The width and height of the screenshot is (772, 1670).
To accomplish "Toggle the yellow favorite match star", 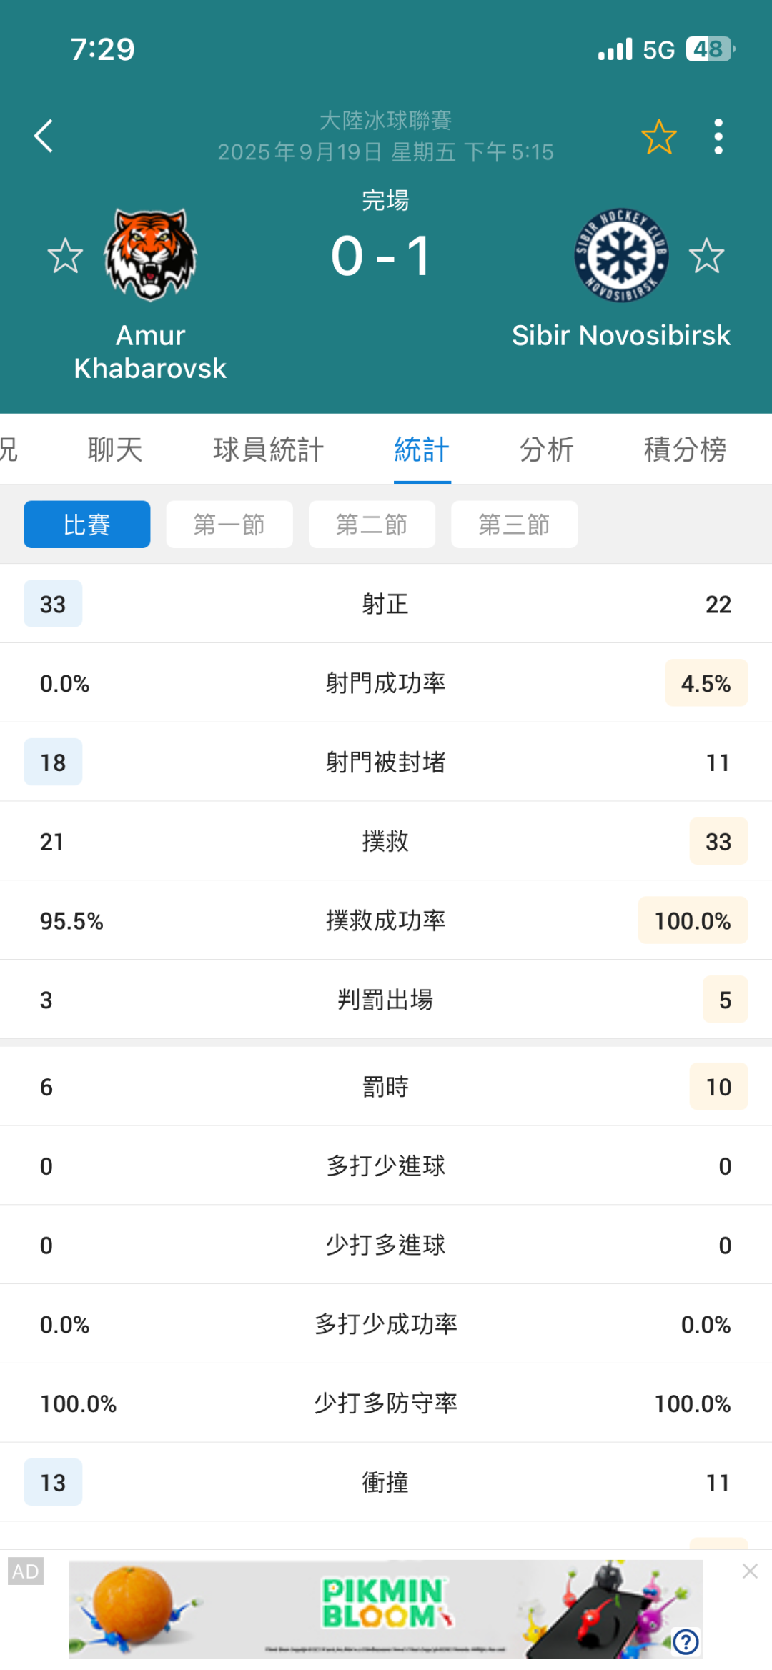I will click(658, 136).
